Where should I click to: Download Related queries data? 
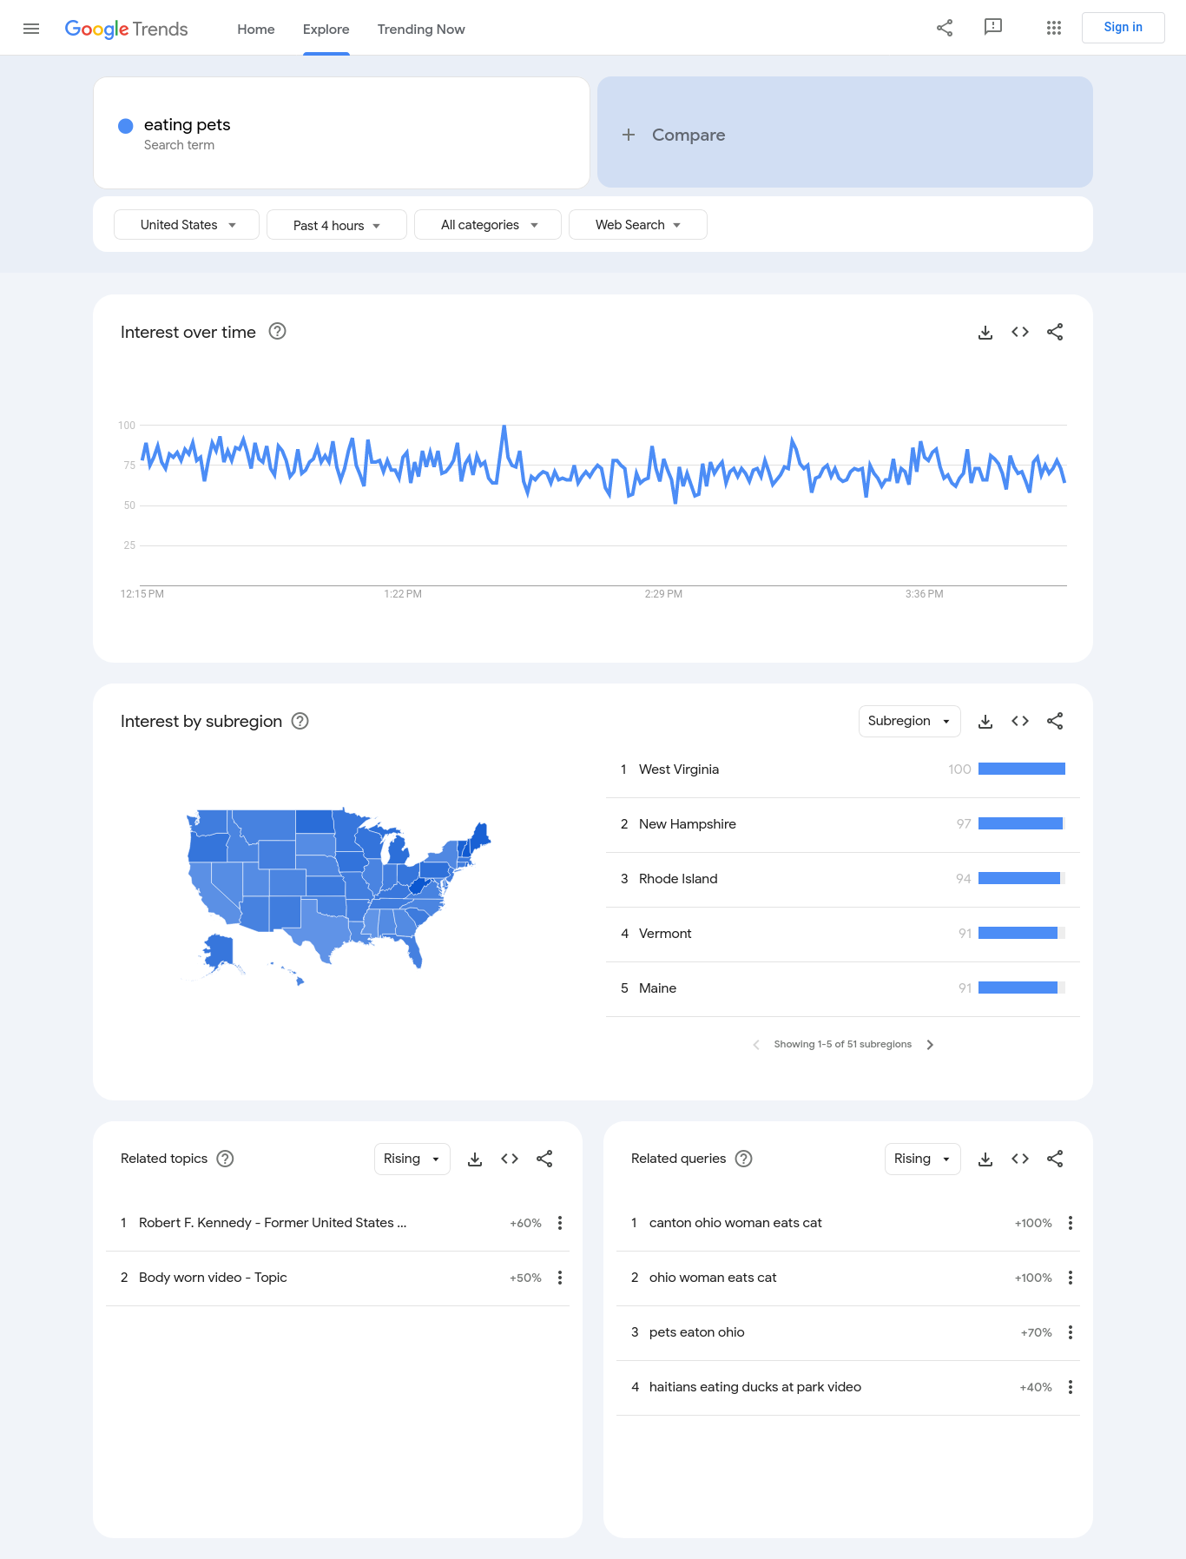pyautogui.click(x=985, y=1159)
